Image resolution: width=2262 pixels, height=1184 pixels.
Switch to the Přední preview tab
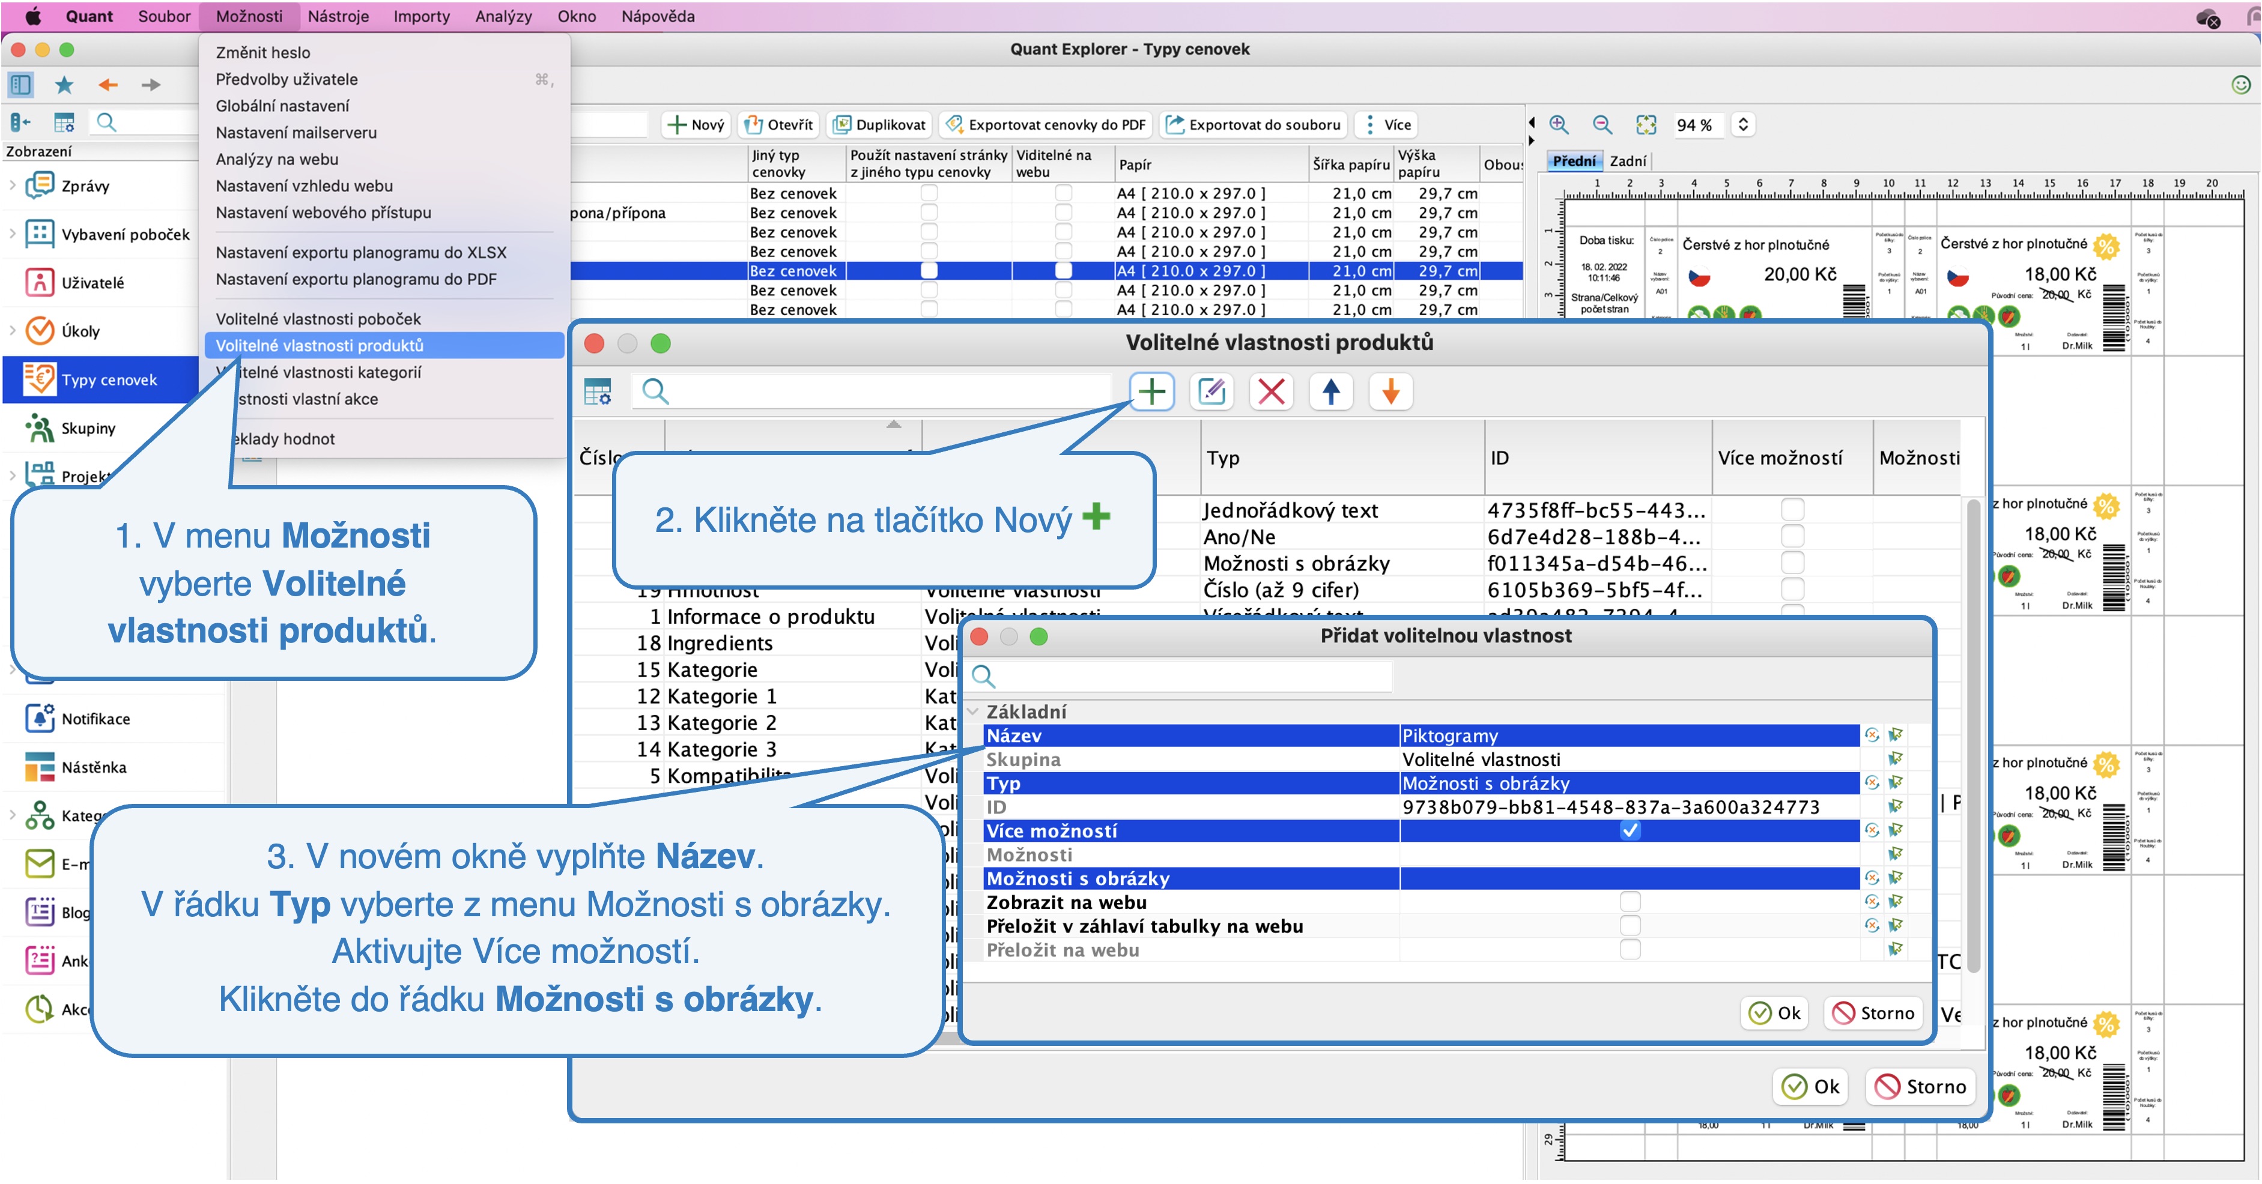click(1574, 162)
